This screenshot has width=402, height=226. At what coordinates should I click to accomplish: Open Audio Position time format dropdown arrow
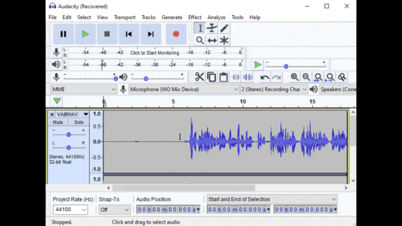point(198,210)
